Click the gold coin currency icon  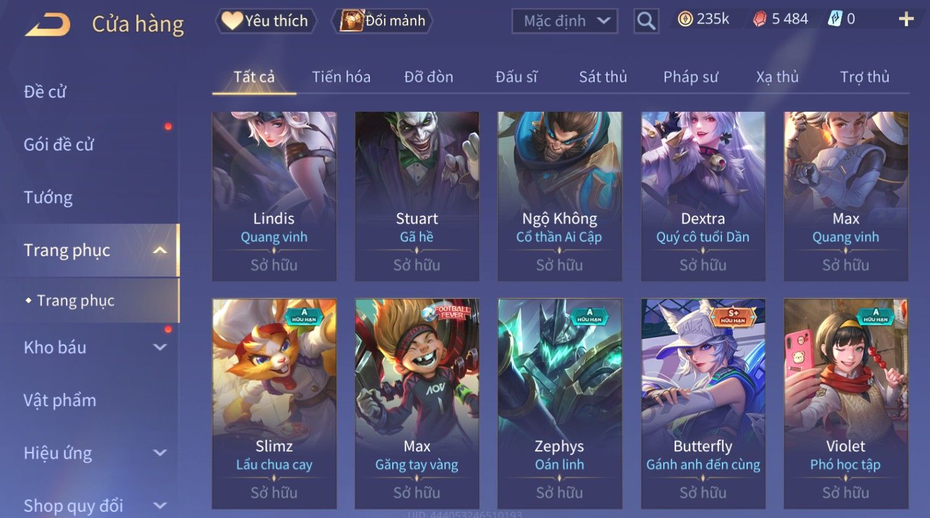click(x=685, y=19)
